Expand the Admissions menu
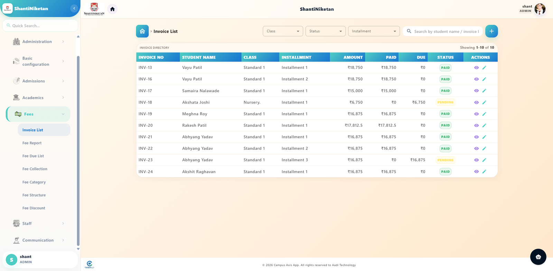553x271 pixels. pos(39,81)
